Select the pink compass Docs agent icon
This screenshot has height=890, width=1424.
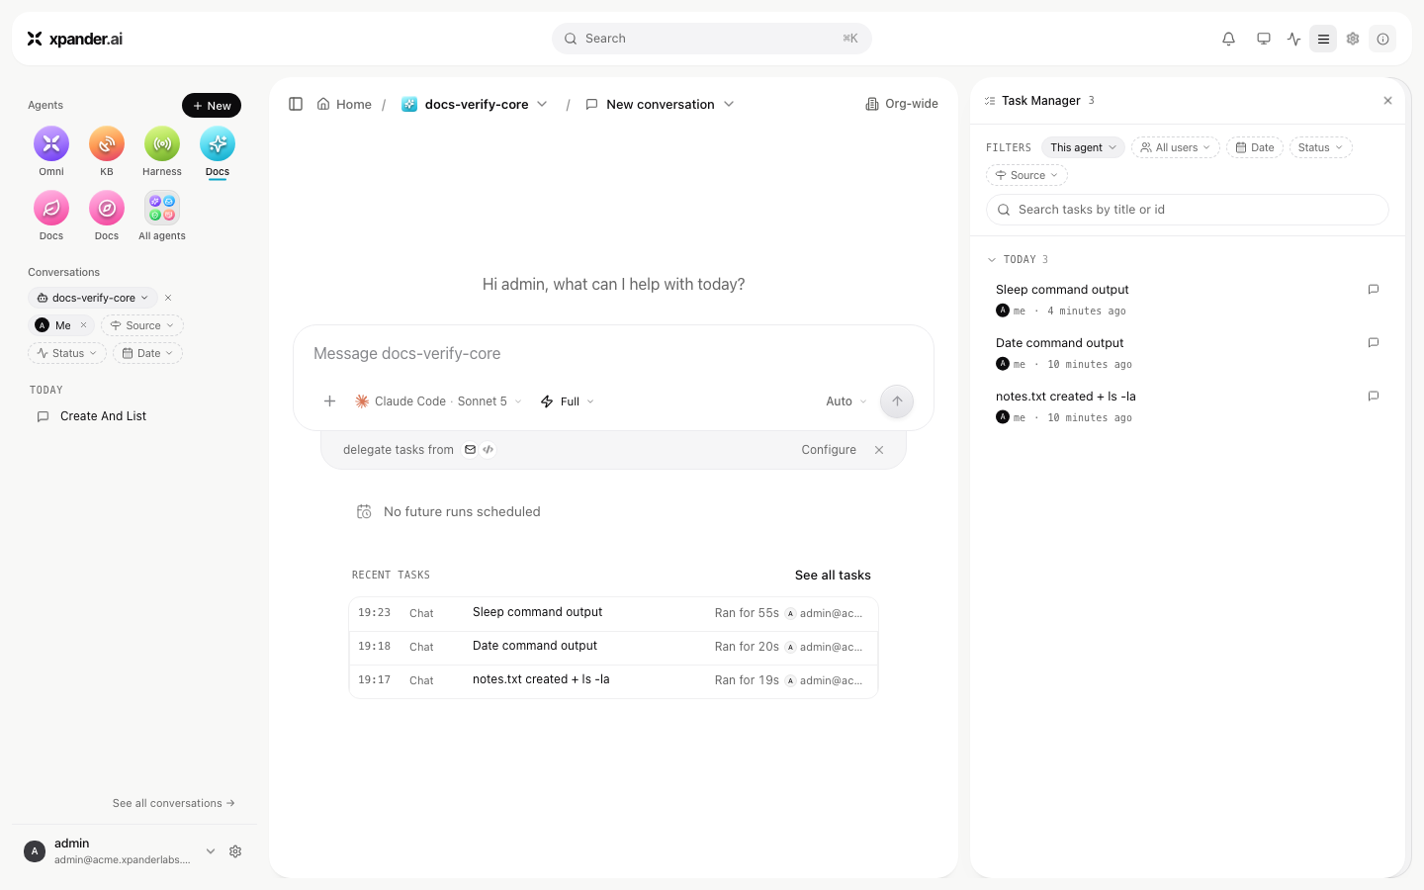(x=107, y=209)
